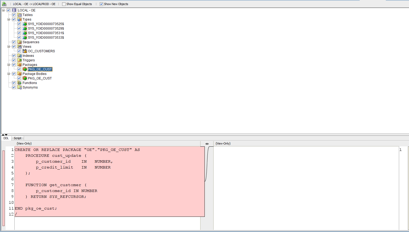Viewport: 409px width, 232px height.
Task: Uncheck the Package Bodies node checkbox
Action: pyautogui.click(x=14, y=74)
